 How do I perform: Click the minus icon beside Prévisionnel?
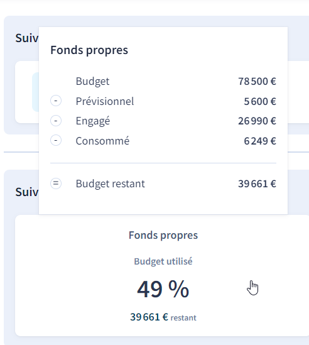tap(56, 101)
